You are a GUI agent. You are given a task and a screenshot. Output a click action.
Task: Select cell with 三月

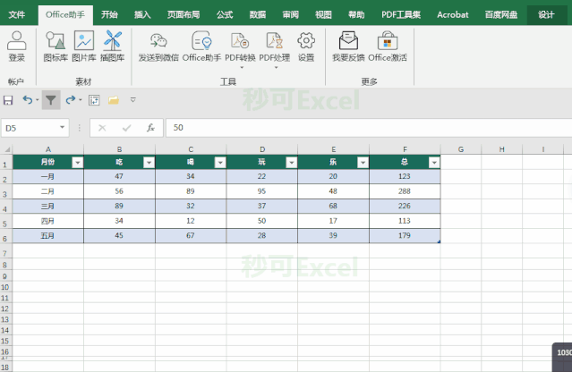click(47, 207)
